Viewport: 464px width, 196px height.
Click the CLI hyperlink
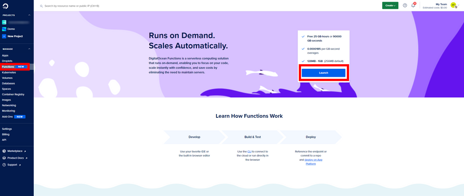249,151
